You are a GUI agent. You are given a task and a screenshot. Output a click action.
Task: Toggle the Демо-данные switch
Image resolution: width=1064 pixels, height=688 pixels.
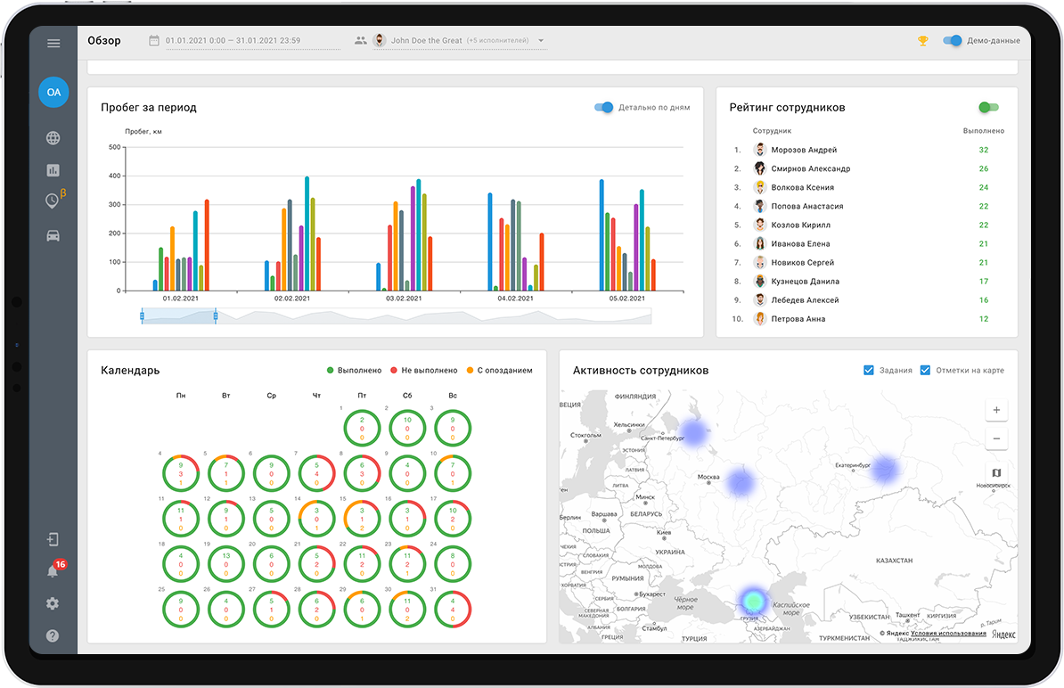pos(952,41)
